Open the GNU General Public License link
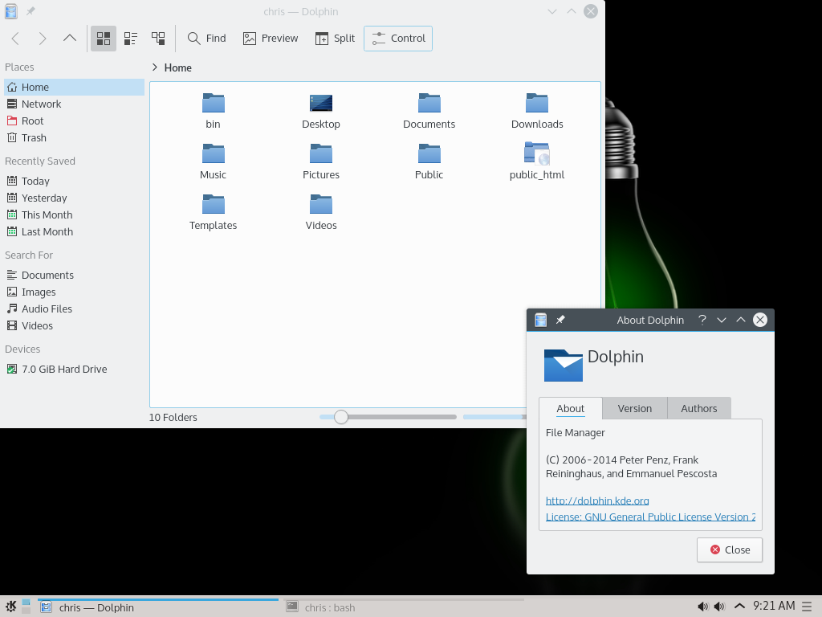Viewport: 822px width, 617px height. click(650, 517)
